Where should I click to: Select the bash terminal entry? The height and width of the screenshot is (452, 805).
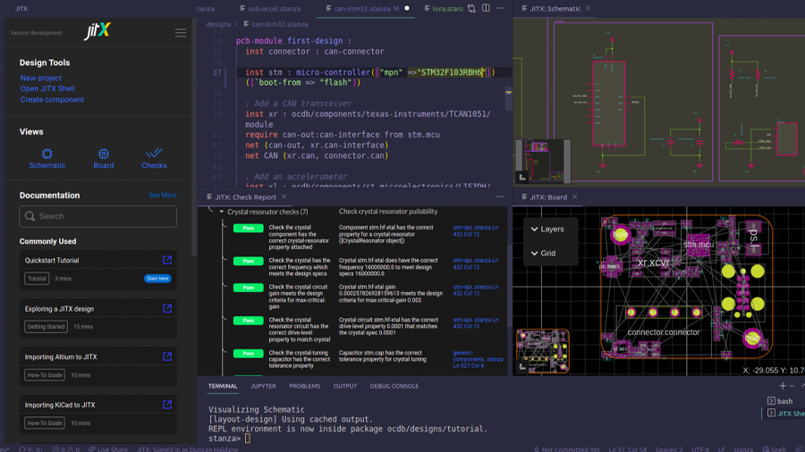780,401
